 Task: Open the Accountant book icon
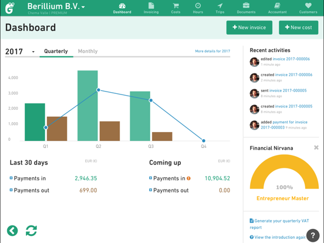[x=277, y=6]
